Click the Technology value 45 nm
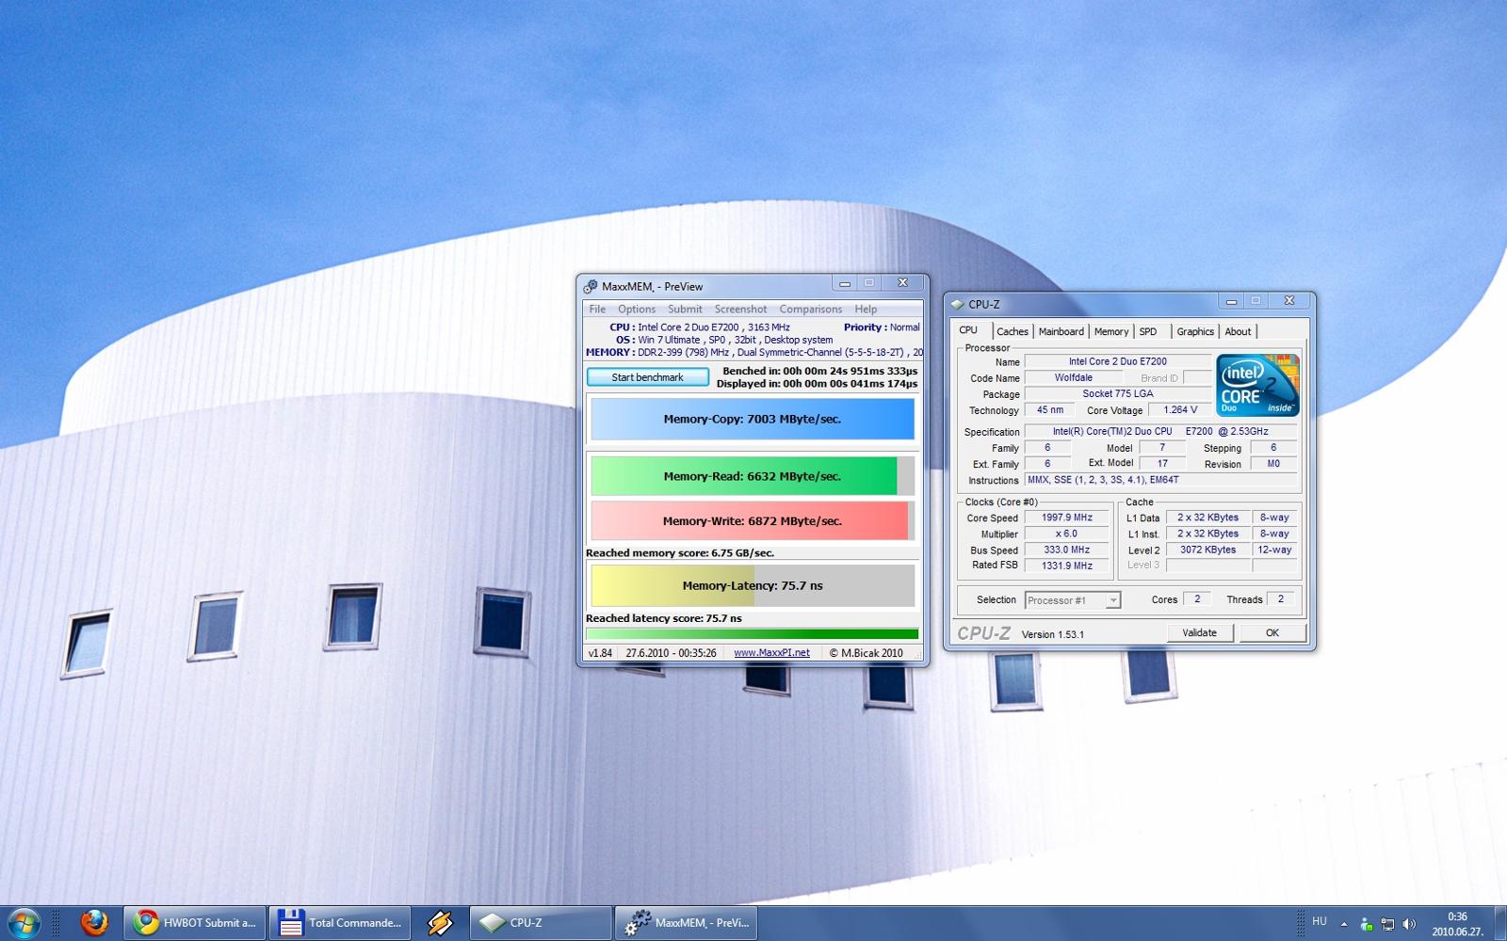1507x941 pixels. point(1049,409)
